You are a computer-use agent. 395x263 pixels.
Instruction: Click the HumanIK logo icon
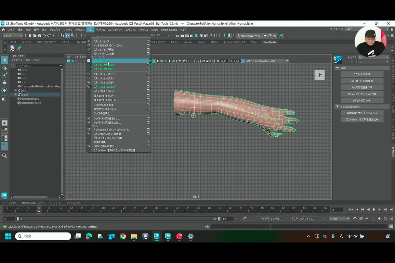[x=338, y=59]
